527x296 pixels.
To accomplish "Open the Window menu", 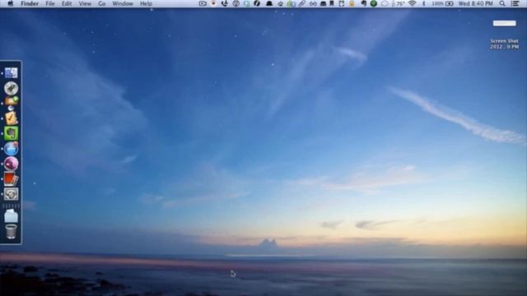I will [123, 3].
